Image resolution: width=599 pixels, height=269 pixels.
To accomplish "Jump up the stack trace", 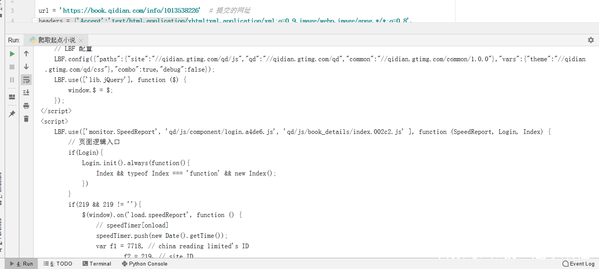I will pos(26,54).
